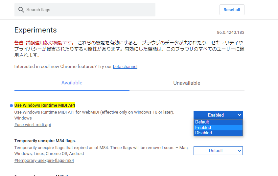278x176 pixels.
Task: Click the M84 flags description text
Action: coord(102,150)
